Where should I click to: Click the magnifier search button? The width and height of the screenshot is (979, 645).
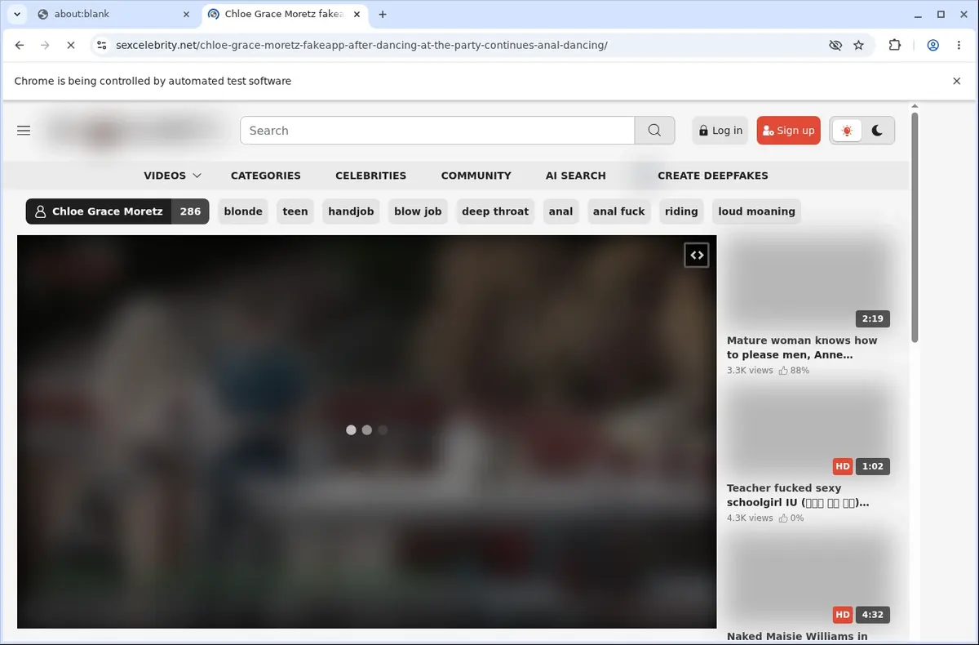tap(654, 131)
